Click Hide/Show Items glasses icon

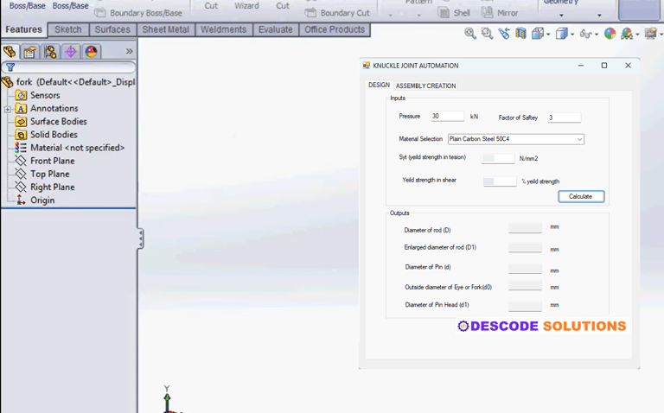(x=585, y=34)
